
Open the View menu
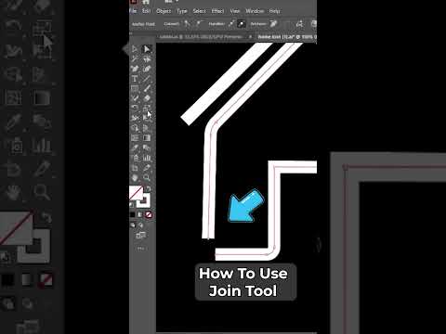(x=235, y=11)
